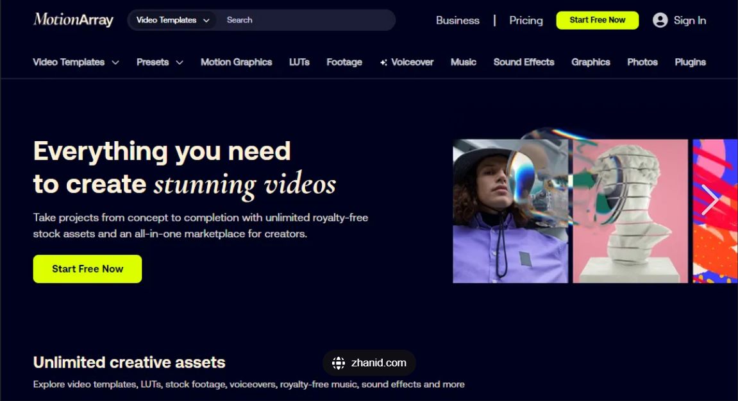738x401 pixels.
Task: Open the Footage category
Action: [344, 62]
